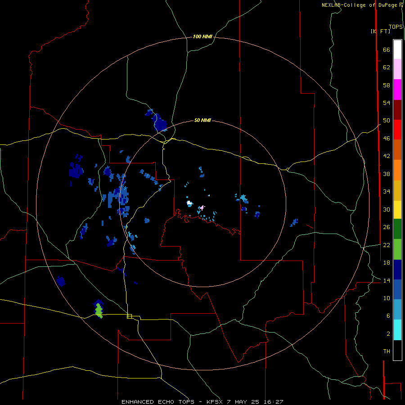Click the navy 18 kft legend swatch

tap(397, 270)
